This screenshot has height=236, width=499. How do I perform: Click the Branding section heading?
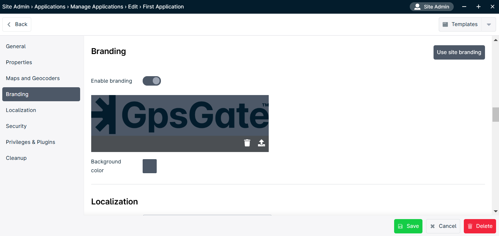click(108, 51)
